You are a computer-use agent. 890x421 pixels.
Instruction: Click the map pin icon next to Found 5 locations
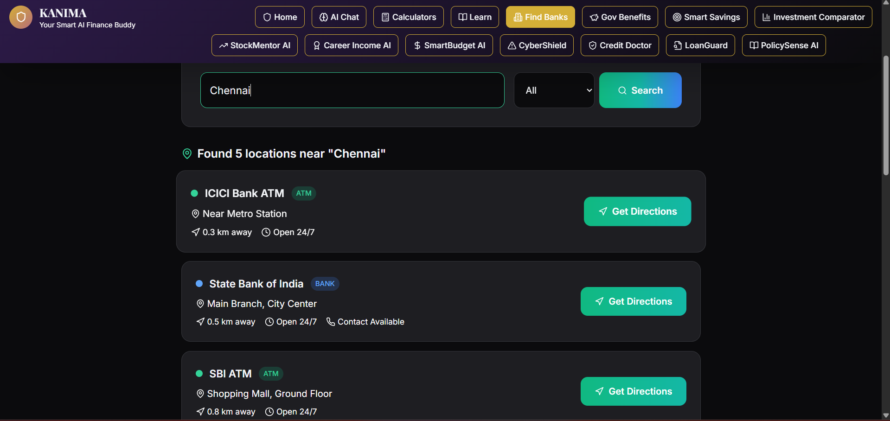click(187, 154)
